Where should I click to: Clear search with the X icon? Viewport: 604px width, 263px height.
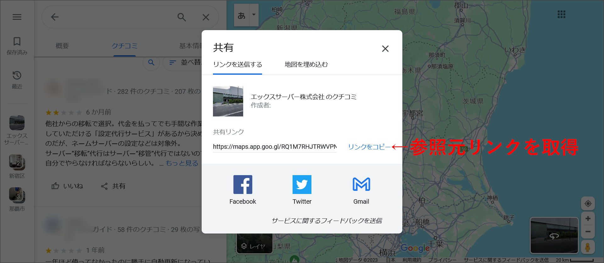click(x=206, y=17)
